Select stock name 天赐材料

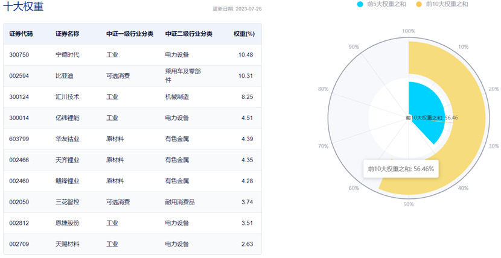(68, 244)
